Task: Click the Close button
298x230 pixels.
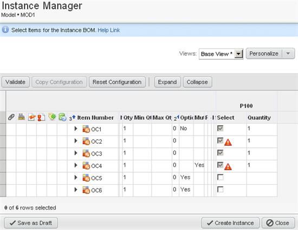Action: pyautogui.click(x=278, y=223)
